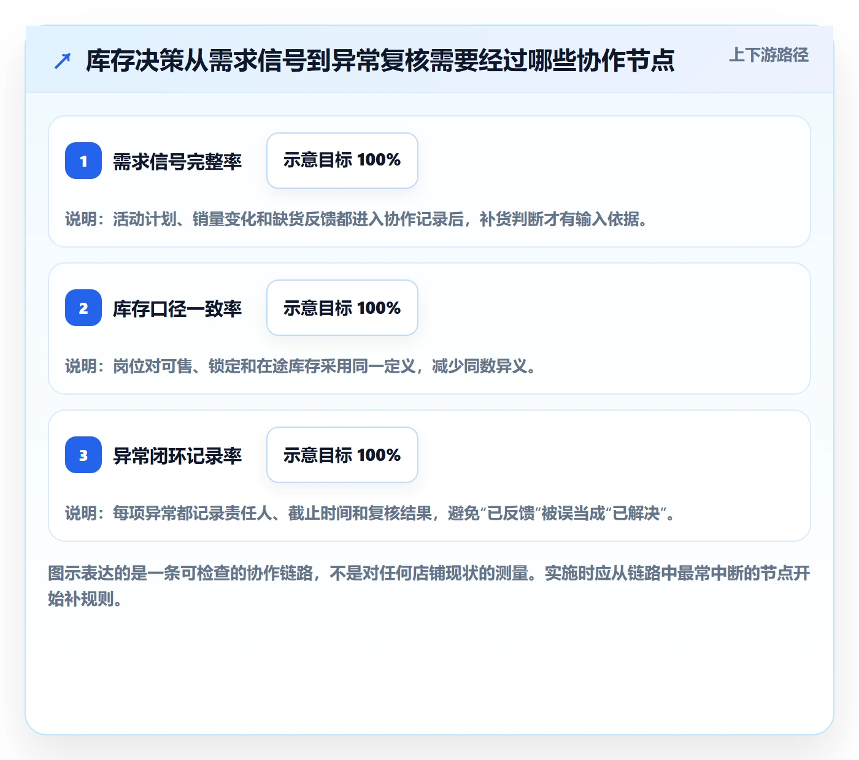Image resolution: width=859 pixels, height=760 pixels.
Task: Select the 上下游路径 label in the header
Action: pos(769,55)
